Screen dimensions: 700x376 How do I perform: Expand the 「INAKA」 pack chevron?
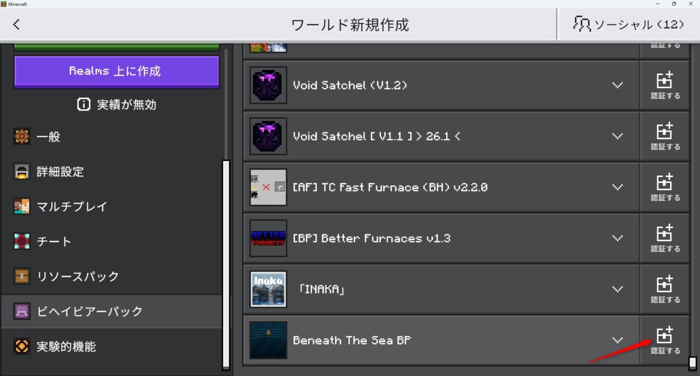(x=617, y=289)
